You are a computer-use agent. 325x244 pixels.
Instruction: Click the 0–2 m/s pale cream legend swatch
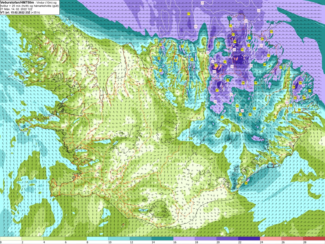pyautogui.click(x=11, y=239)
